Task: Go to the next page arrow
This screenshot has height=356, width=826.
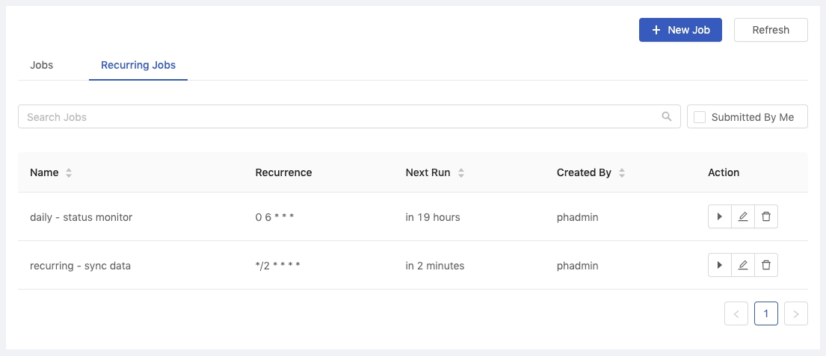Action: [x=796, y=314]
